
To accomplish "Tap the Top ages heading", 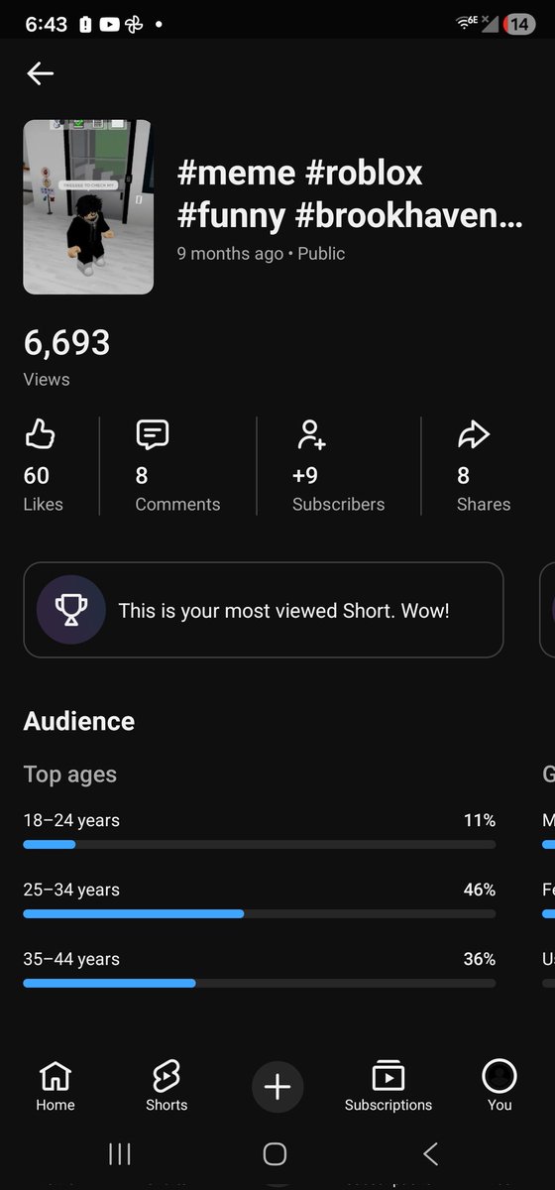I will click(x=70, y=774).
